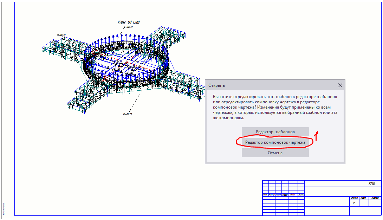Screen dimensions: 383x220
Task: Click the Стадия value cell showing P
Action: [354, 203]
